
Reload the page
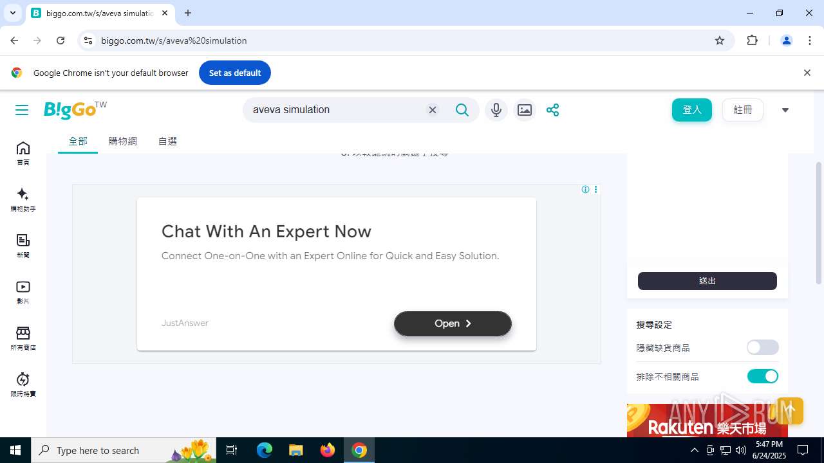click(61, 41)
